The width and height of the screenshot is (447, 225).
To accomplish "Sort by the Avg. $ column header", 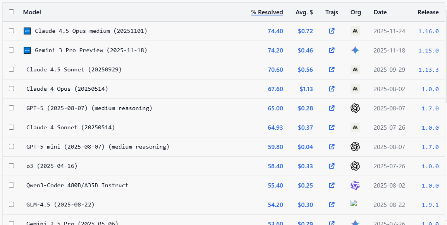I will coord(304,12).
